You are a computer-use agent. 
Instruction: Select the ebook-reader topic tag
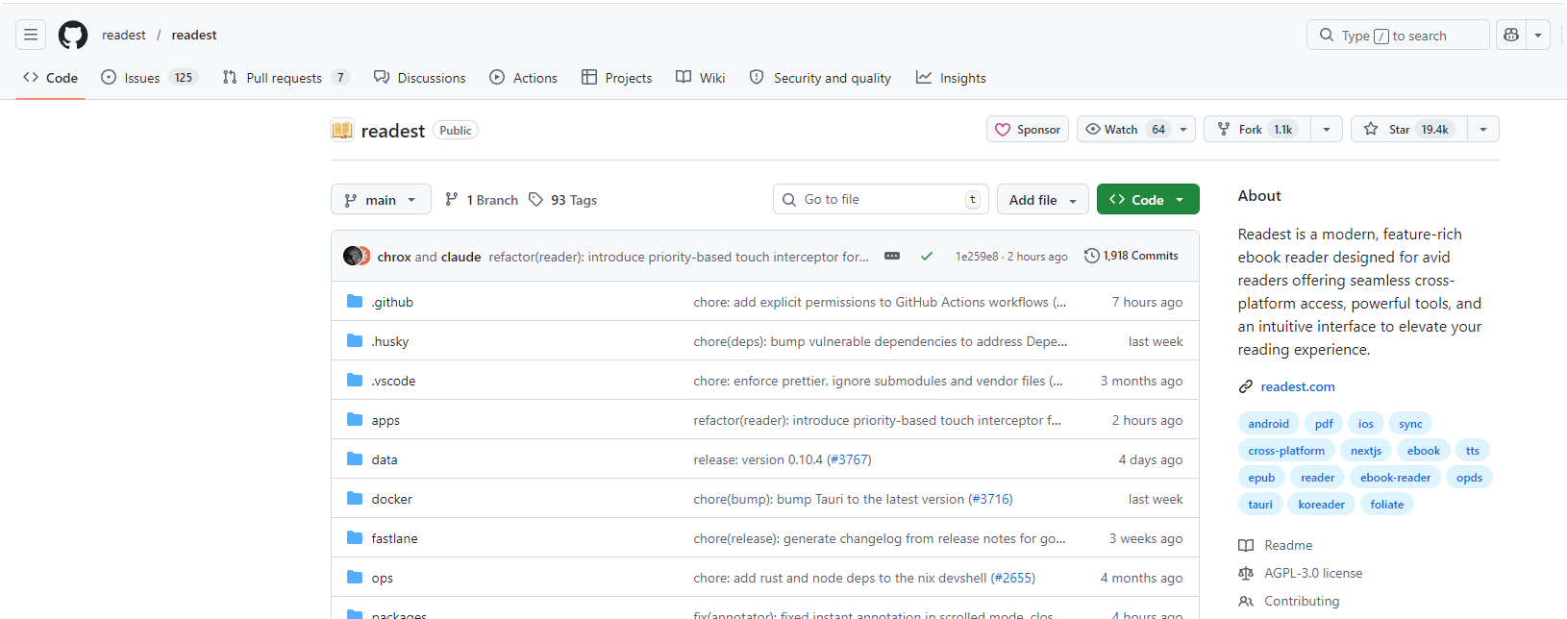tap(1396, 478)
